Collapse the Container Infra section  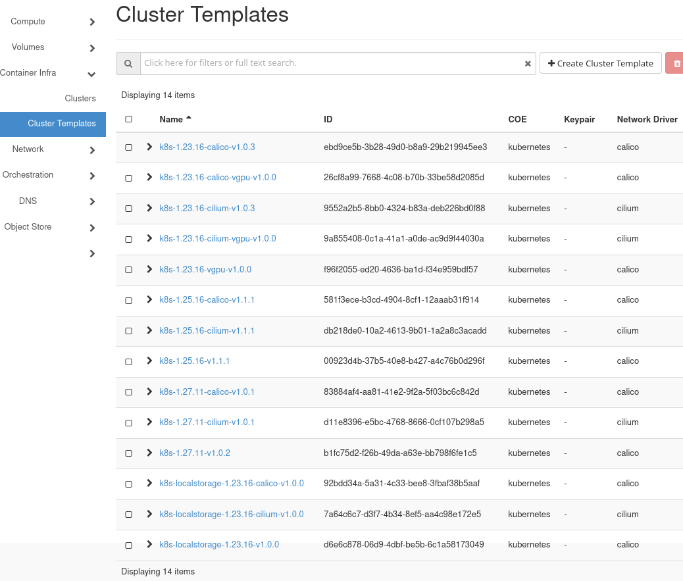tap(53, 73)
